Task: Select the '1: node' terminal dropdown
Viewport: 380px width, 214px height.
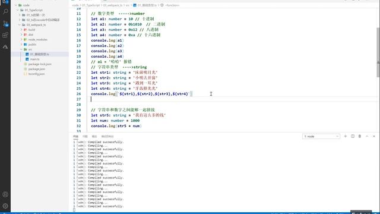Action: click(321, 136)
